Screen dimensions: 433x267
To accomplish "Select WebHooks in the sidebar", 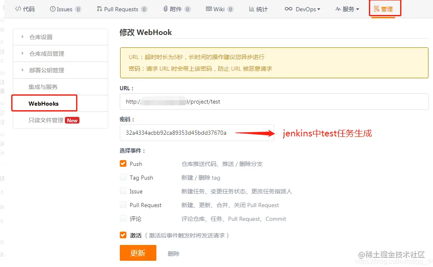I will click(x=44, y=104).
